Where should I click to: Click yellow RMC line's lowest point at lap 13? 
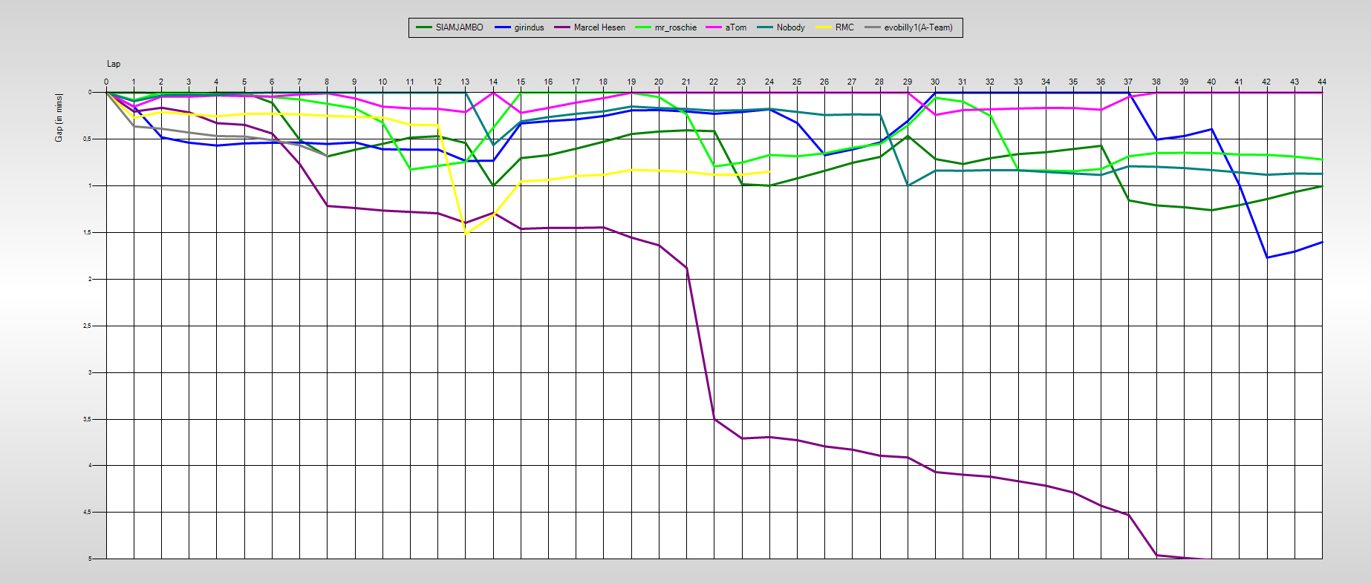pyautogui.click(x=466, y=234)
